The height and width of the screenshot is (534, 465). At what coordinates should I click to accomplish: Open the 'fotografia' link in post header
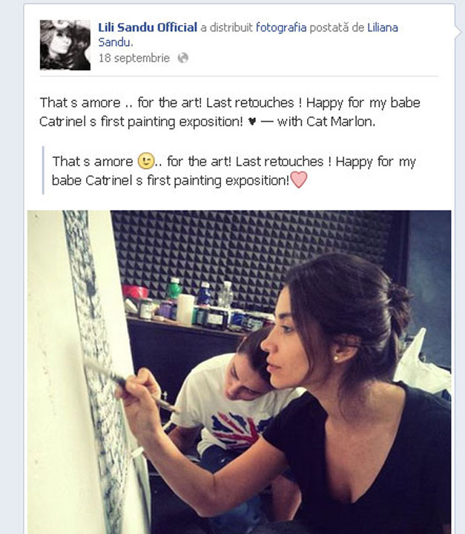click(281, 27)
